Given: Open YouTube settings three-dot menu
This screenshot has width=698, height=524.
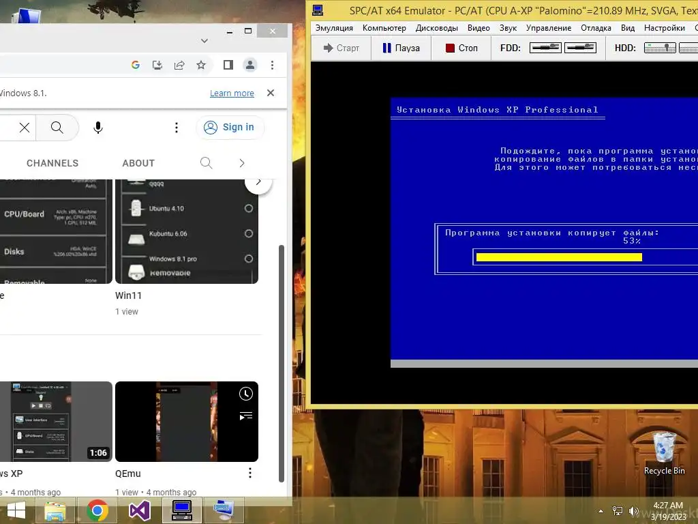Looking at the screenshot, I should 177,128.
